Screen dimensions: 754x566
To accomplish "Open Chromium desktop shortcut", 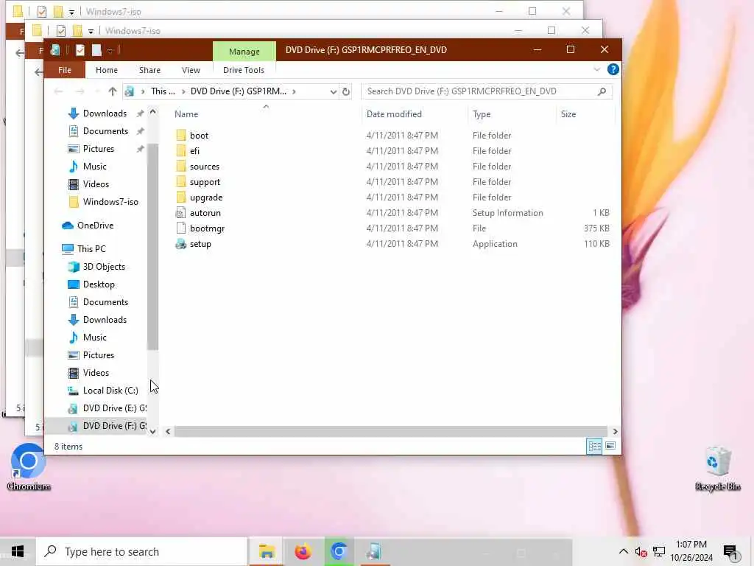I will point(29,467).
